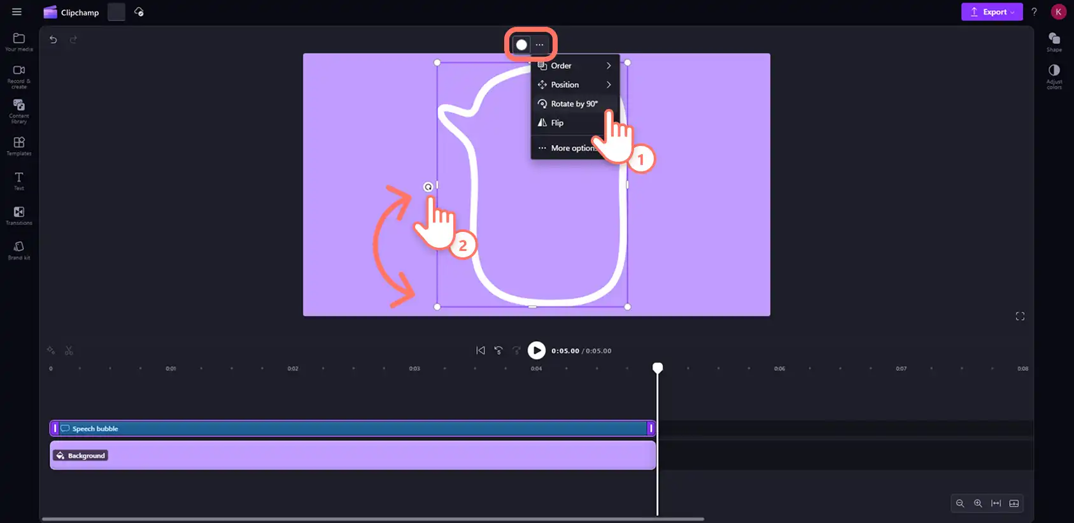1074x523 pixels.
Task: Rewind five seconds
Action: click(498, 350)
